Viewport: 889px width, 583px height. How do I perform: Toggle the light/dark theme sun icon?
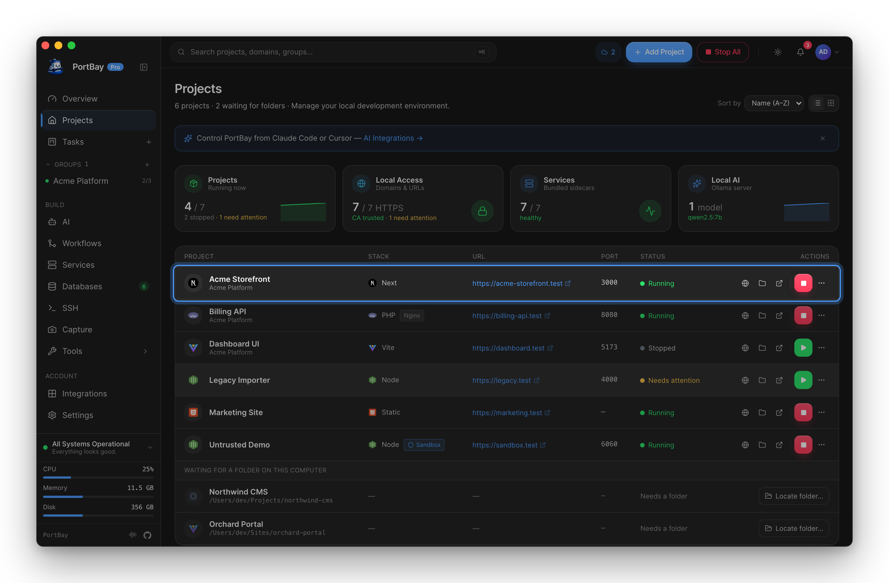pyautogui.click(x=778, y=52)
